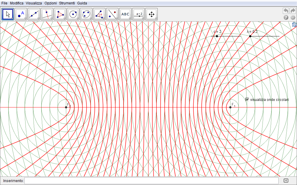Image resolution: width=297 pixels, height=185 pixels.
Task: Open the gear settings icon
Action: click(x=293, y=17)
